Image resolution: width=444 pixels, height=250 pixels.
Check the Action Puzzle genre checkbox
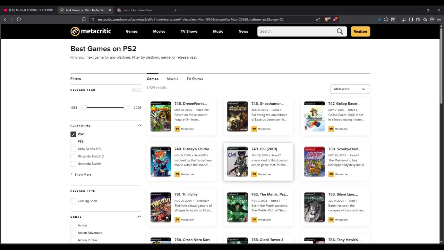[x=73, y=240]
